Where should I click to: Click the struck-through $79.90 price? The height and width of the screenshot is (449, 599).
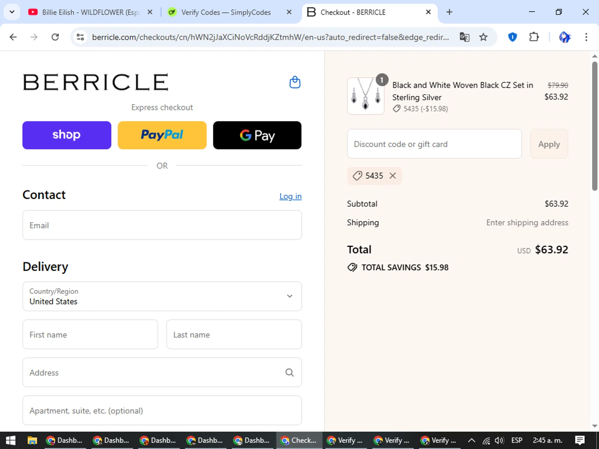coord(558,85)
